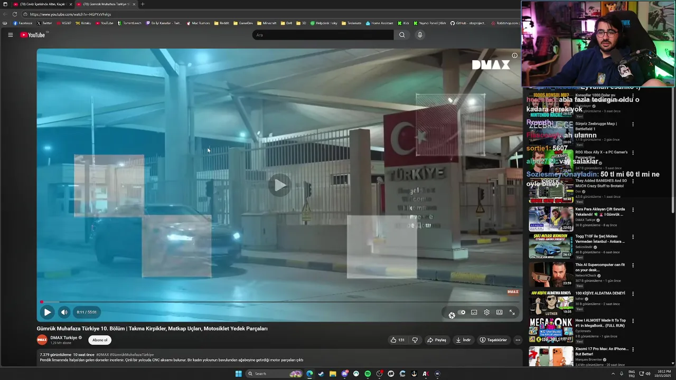Focus the YouTube search field
The width and height of the screenshot is (676, 380).
323,35
